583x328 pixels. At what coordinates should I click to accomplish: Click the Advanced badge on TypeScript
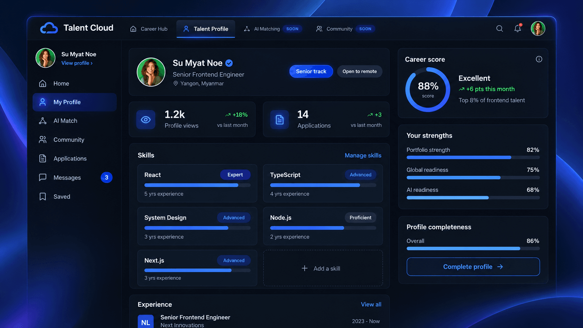[x=361, y=175]
